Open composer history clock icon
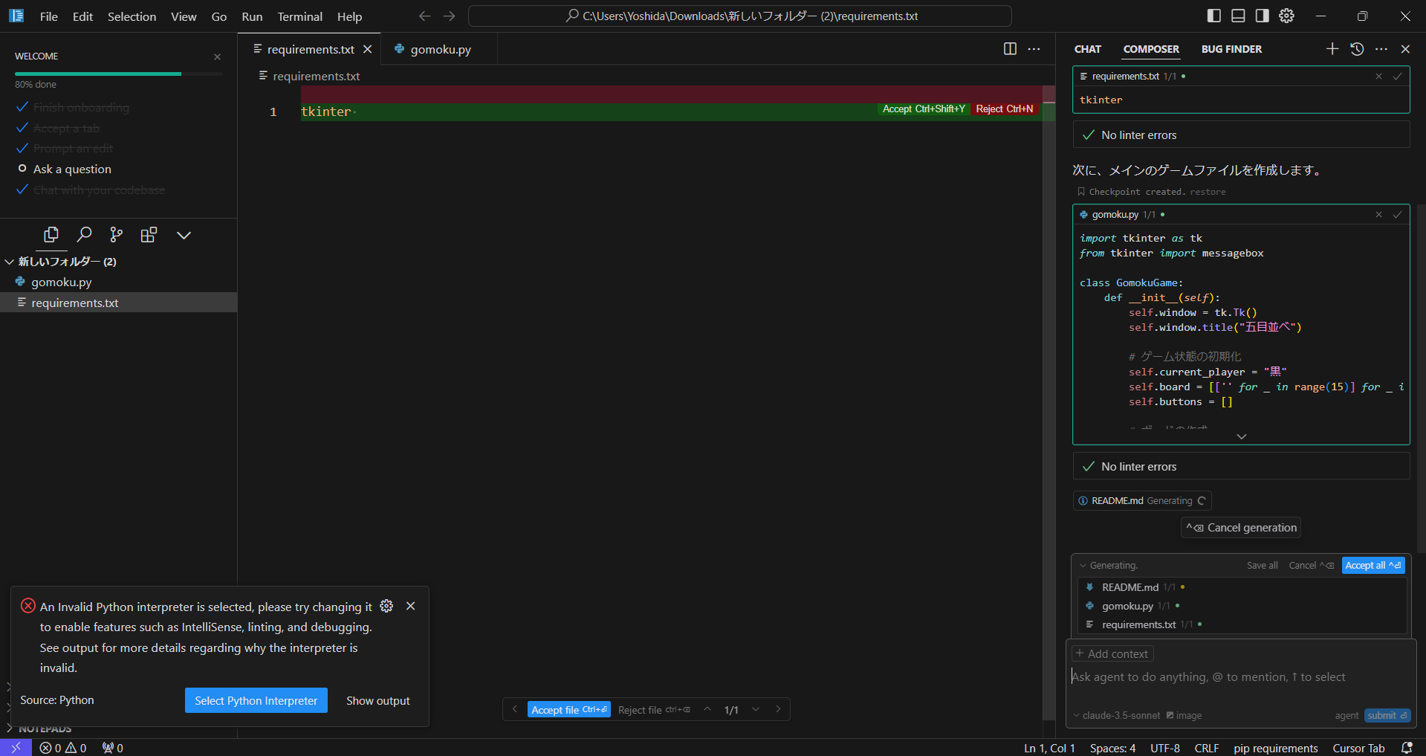 click(1357, 49)
